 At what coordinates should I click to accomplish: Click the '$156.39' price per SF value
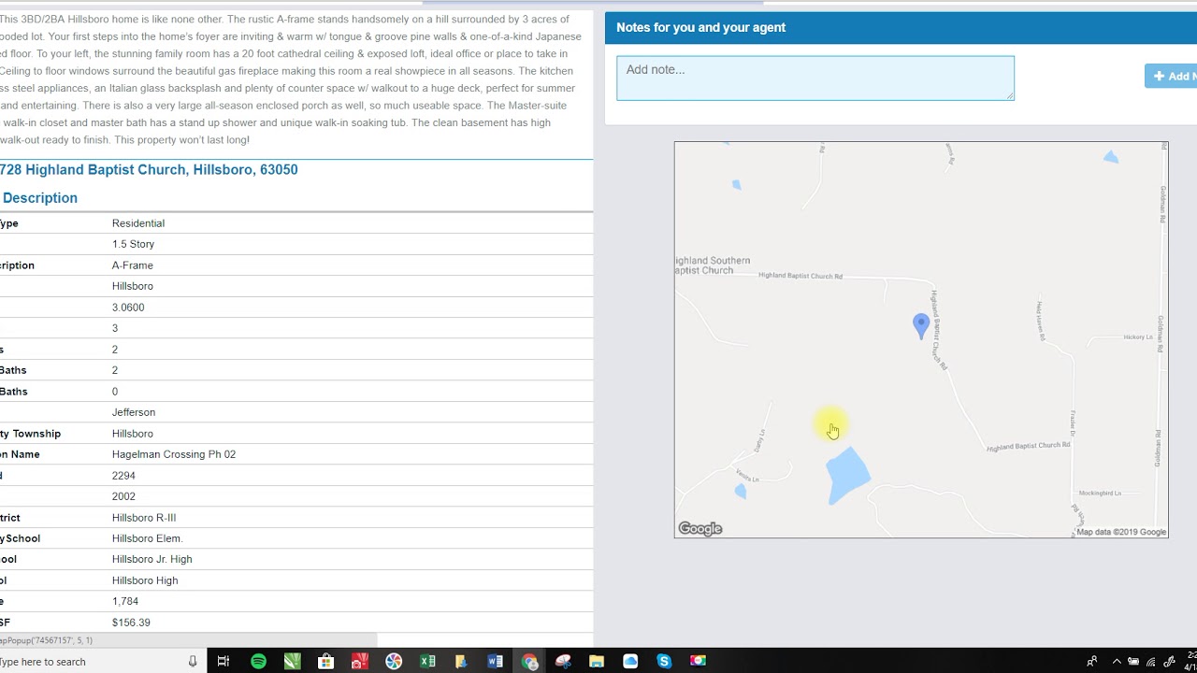point(131,623)
